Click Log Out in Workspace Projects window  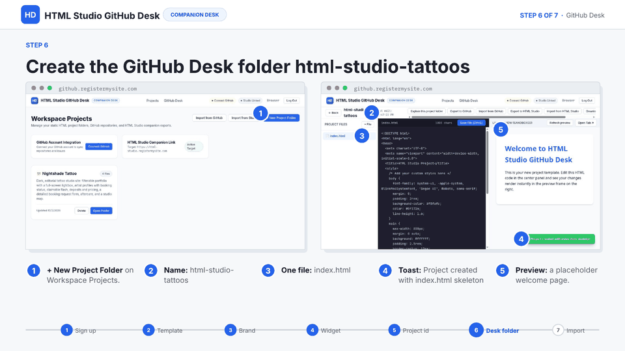pos(292,101)
